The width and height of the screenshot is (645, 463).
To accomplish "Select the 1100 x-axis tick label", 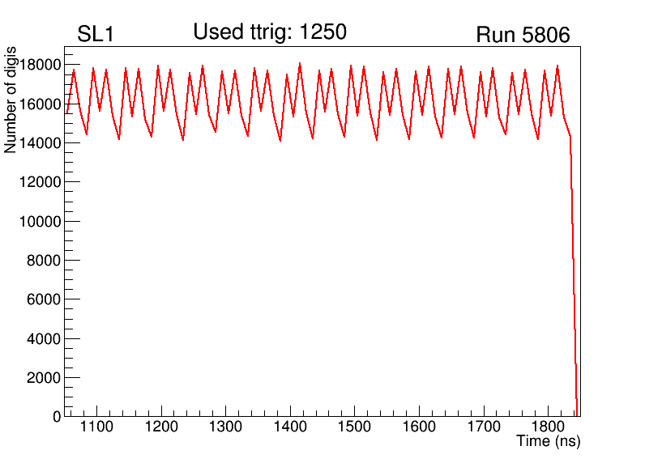I will [96, 428].
